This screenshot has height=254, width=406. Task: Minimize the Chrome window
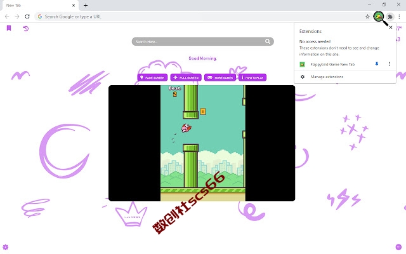point(369,4)
